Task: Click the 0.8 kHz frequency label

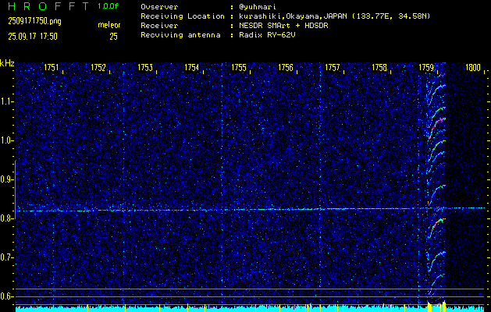Action: pos(6,218)
